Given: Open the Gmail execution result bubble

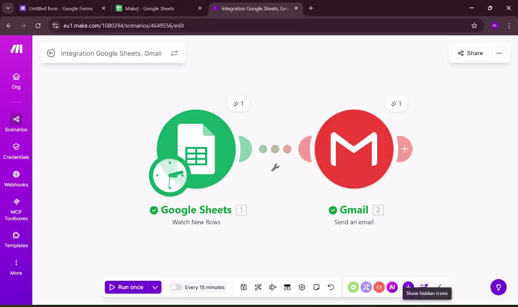Looking at the screenshot, I should tap(396, 104).
